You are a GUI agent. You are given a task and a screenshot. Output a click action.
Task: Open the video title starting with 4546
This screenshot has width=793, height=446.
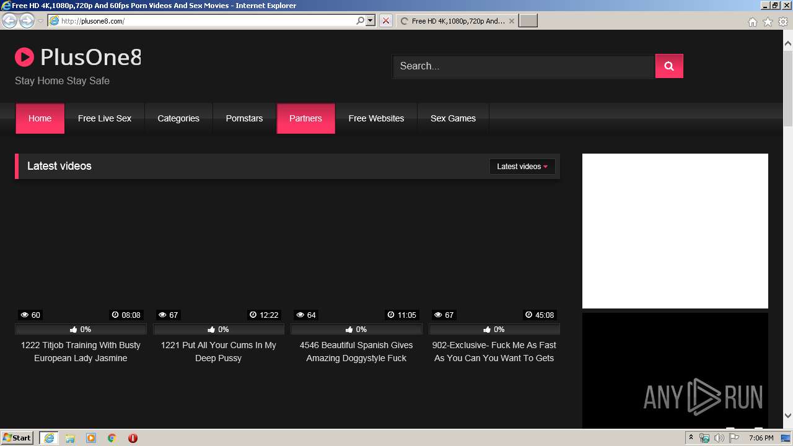(x=356, y=352)
